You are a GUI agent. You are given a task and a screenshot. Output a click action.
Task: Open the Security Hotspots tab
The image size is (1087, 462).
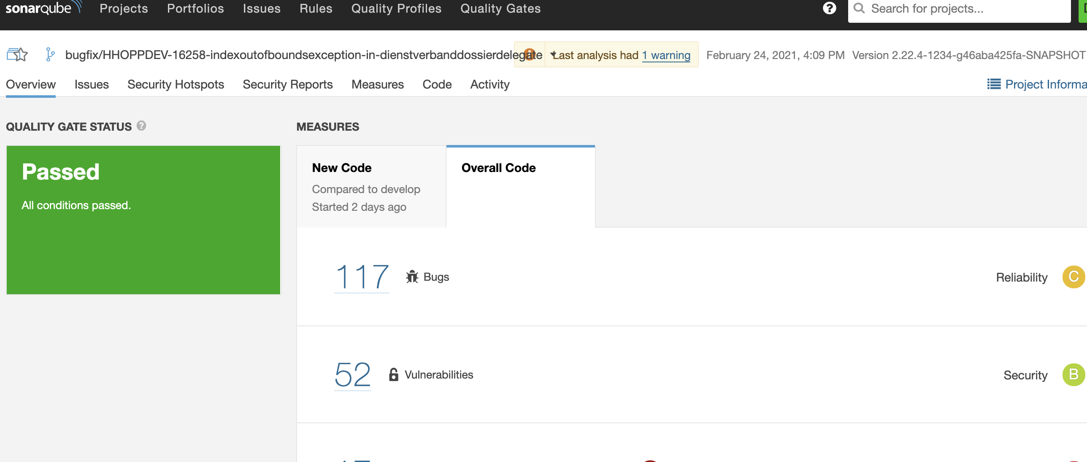coord(176,84)
